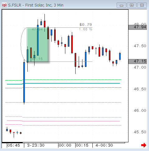Minimize the S.FSLR chart window

tap(121, 5)
